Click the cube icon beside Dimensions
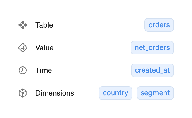 (23, 93)
